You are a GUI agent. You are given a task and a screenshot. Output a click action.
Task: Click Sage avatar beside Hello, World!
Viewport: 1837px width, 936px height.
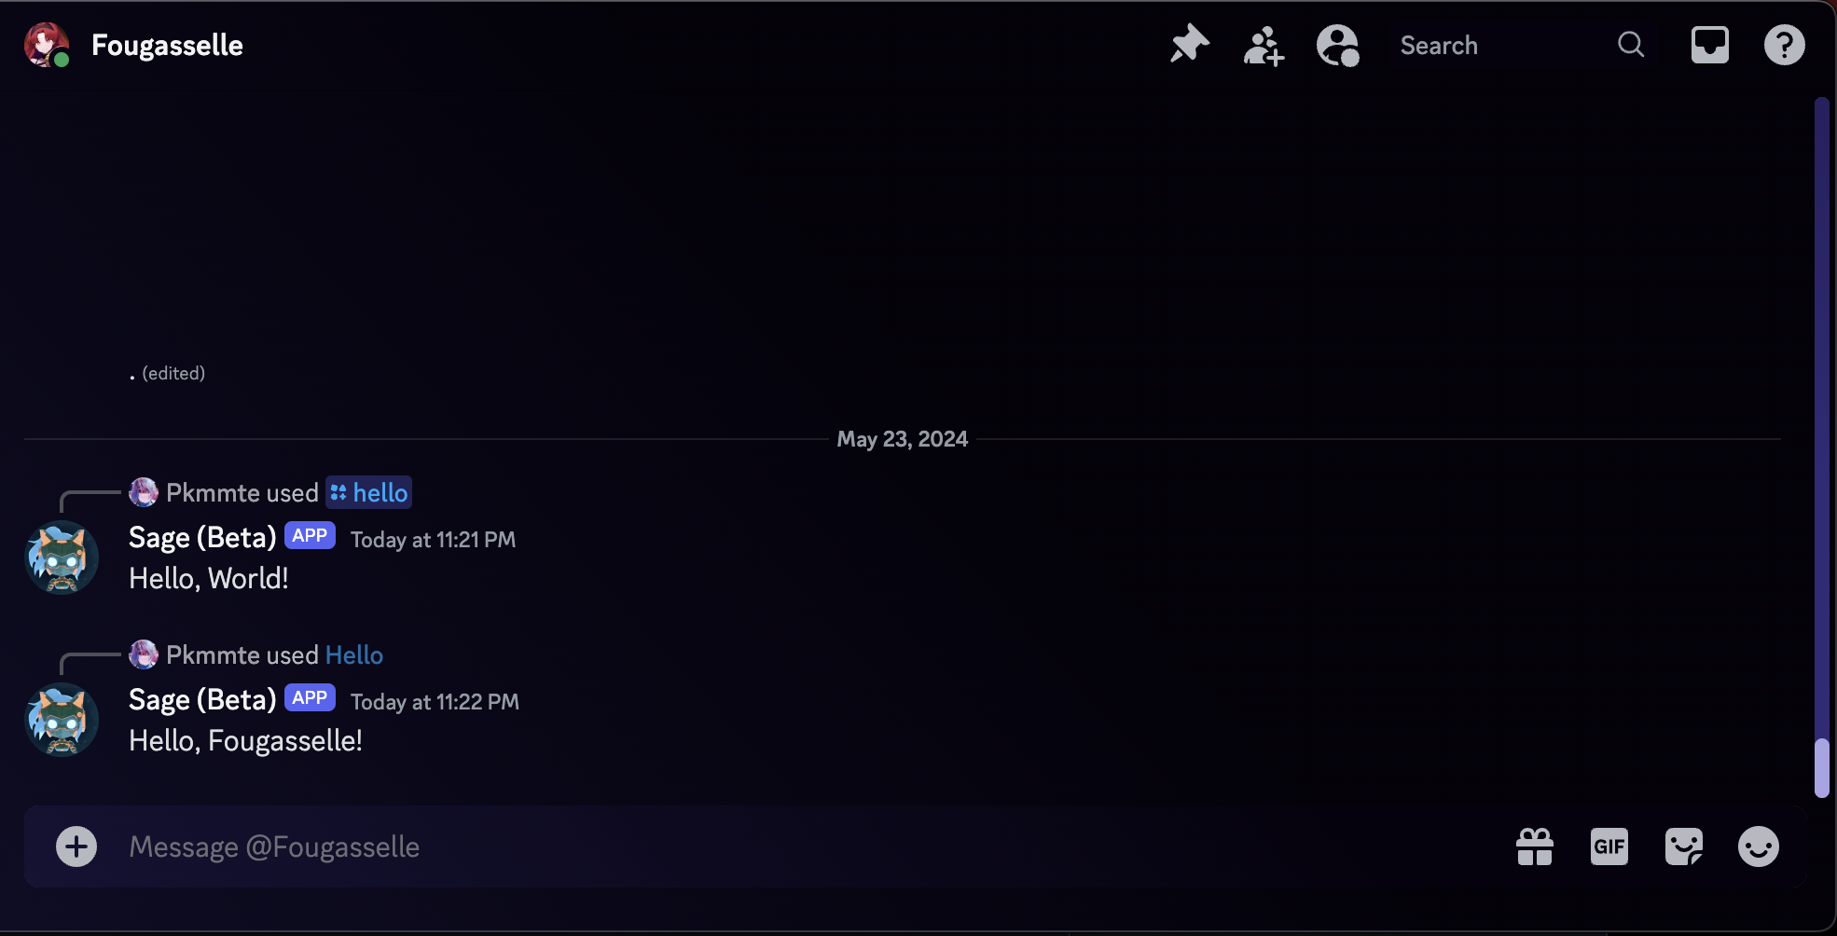pyautogui.click(x=62, y=557)
